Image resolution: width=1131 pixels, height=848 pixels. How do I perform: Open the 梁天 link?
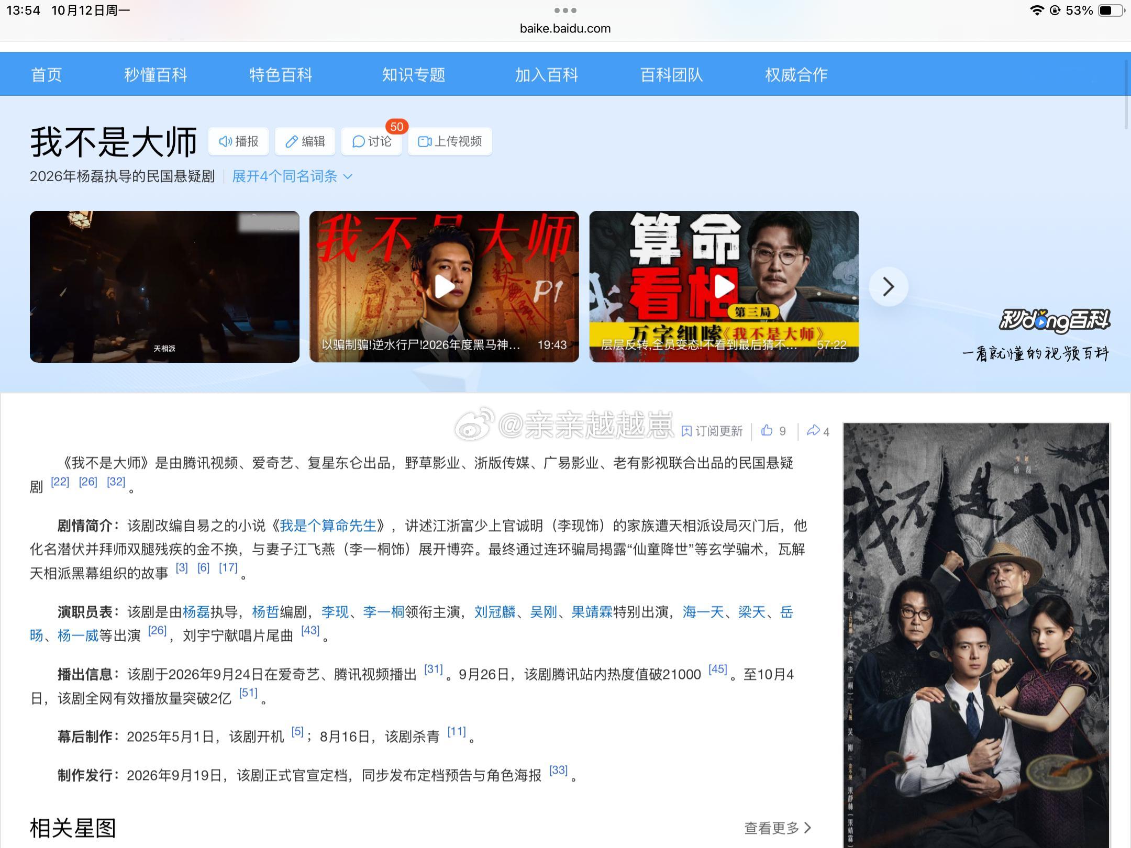coord(752,611)
